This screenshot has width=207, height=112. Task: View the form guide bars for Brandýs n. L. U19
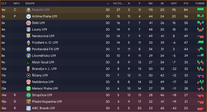[x=200, y=69]
